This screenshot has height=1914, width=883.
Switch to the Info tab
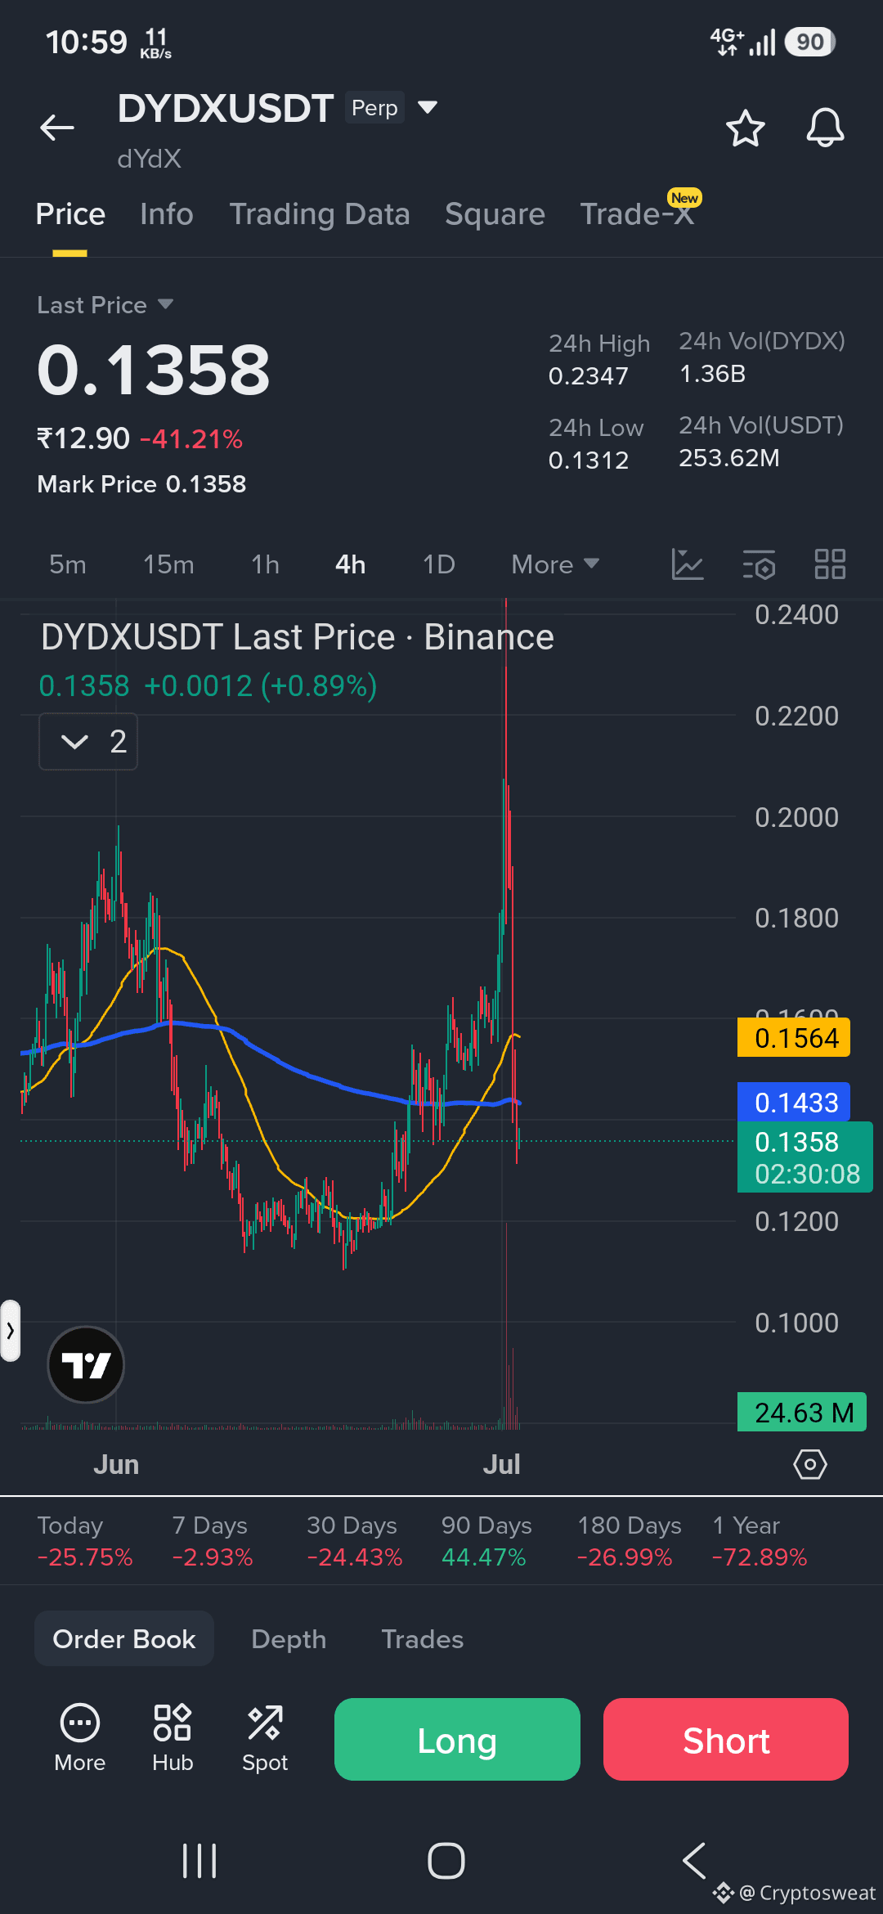(x=167, y=214)
